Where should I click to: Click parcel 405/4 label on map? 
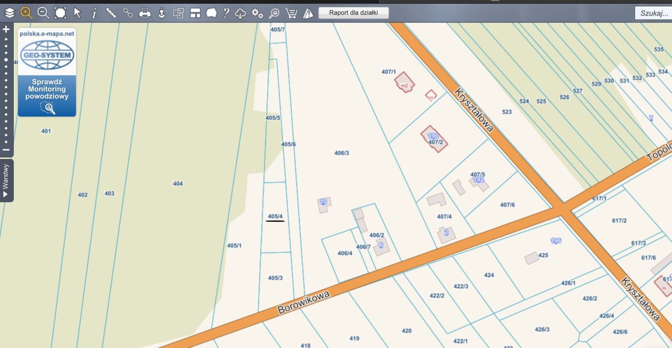(x=275, y=216)
